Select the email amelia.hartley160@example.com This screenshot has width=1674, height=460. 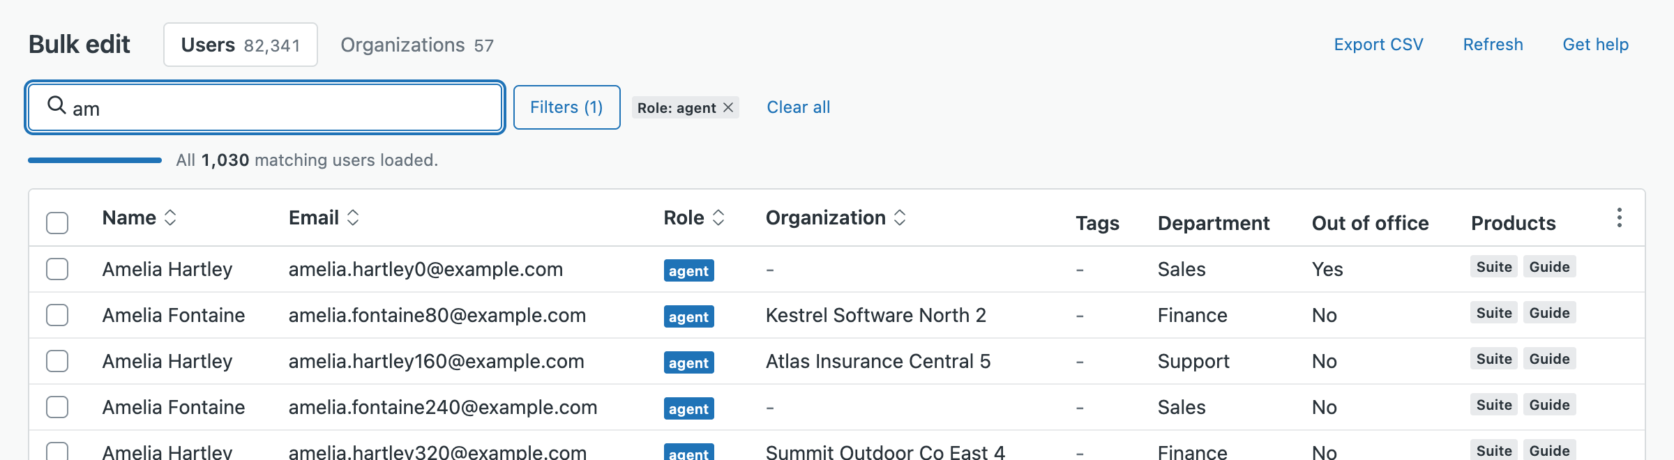click(437, 361)
